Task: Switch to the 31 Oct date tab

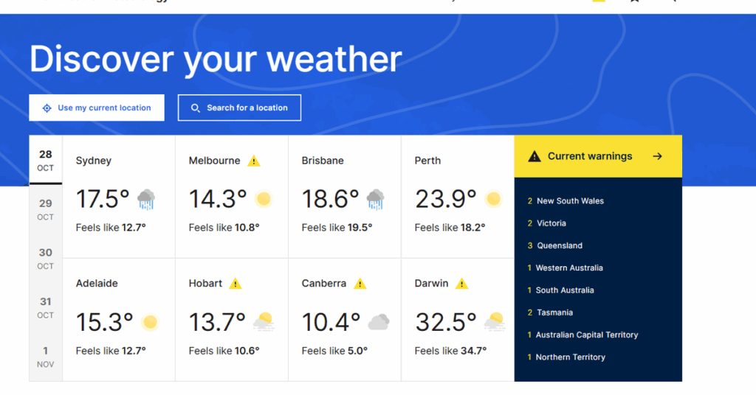Action: [x=46, y=307]
